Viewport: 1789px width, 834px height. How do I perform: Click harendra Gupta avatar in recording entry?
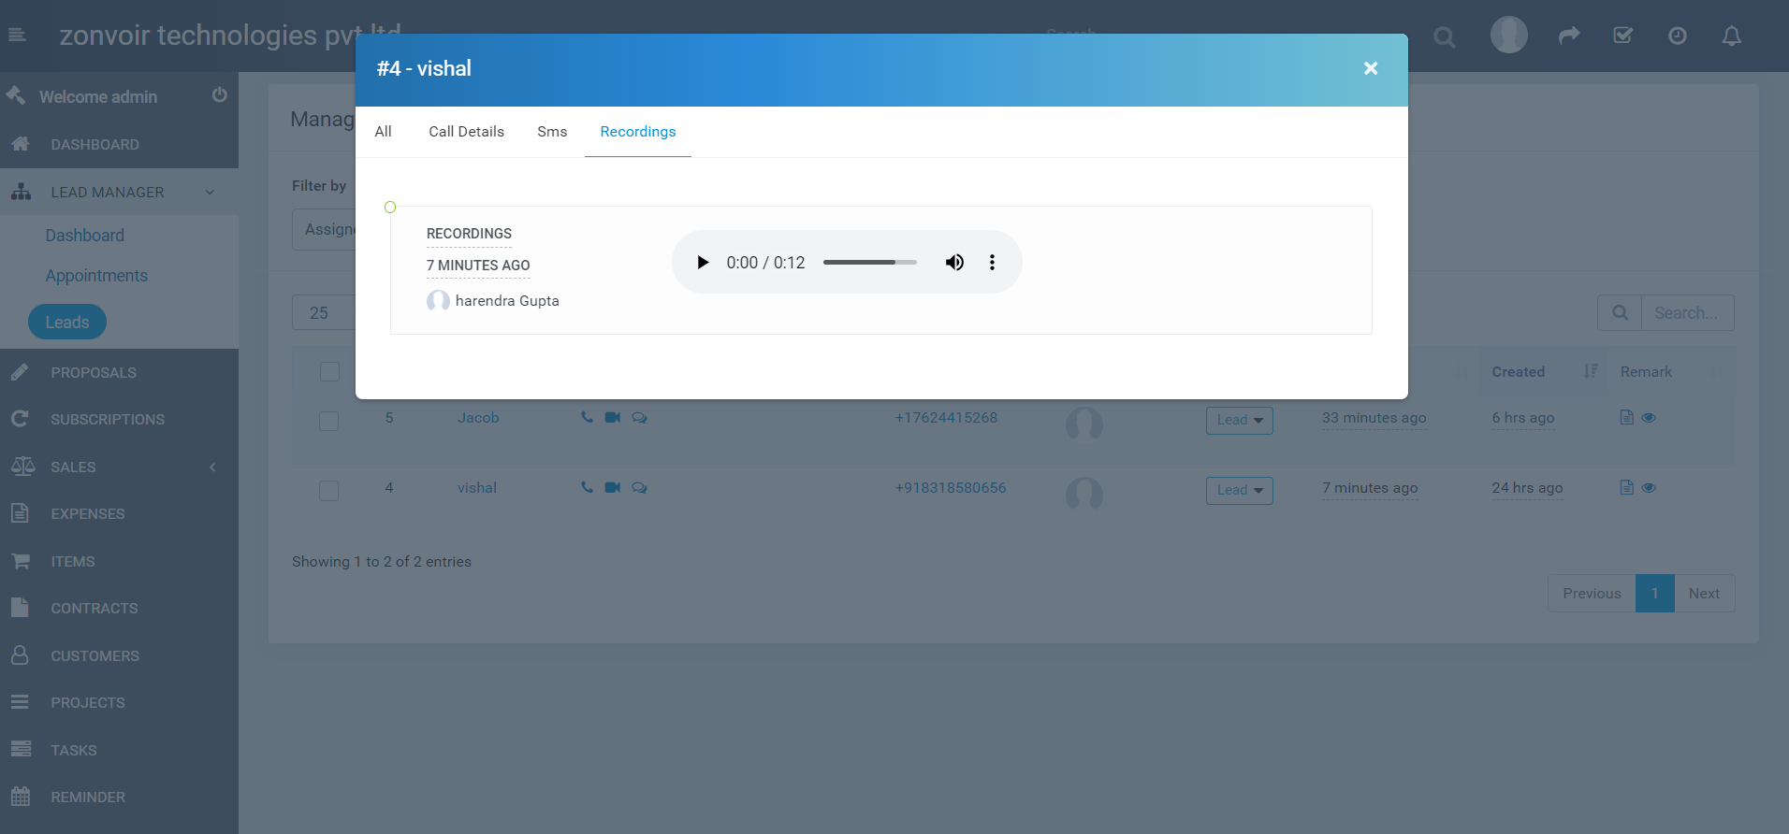point(438,301)
